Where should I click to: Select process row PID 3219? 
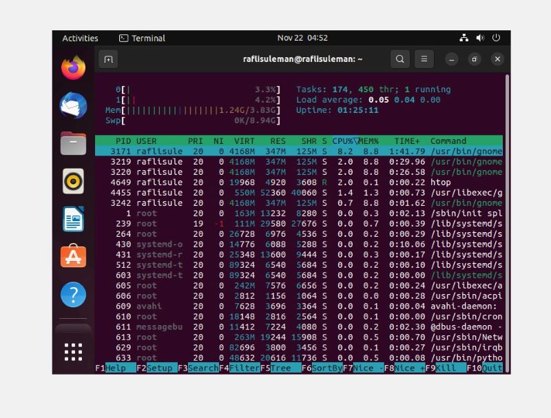coord(299,162)
